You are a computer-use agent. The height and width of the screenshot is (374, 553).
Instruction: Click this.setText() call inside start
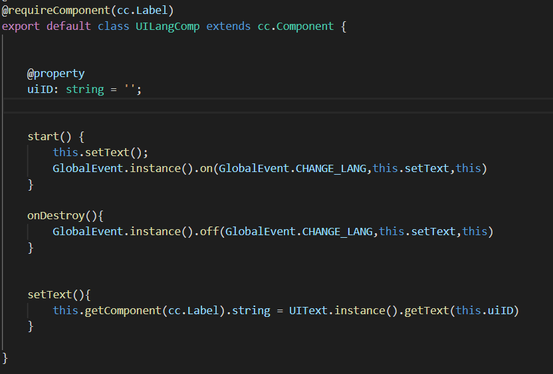point(100,152)
